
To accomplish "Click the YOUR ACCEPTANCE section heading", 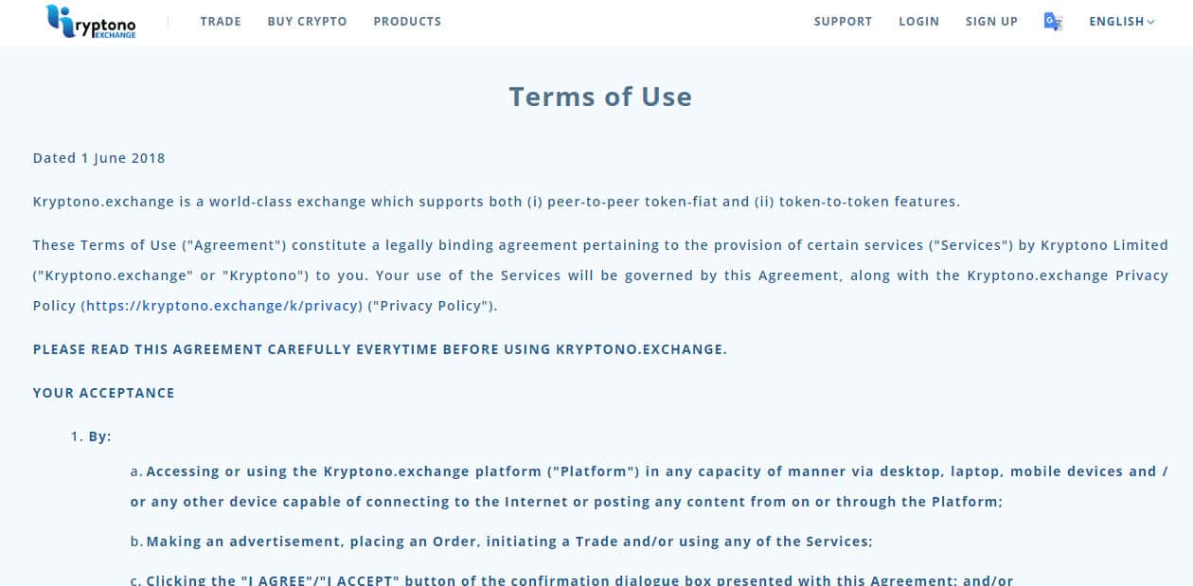I will pos(104,393).
